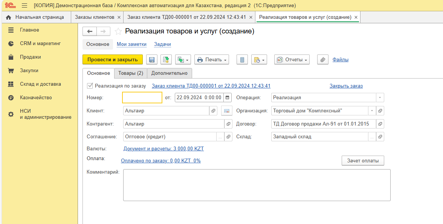Switch to the Дополнительно tab
Viewport: 443px width, 224px height.
coord(169,73)
